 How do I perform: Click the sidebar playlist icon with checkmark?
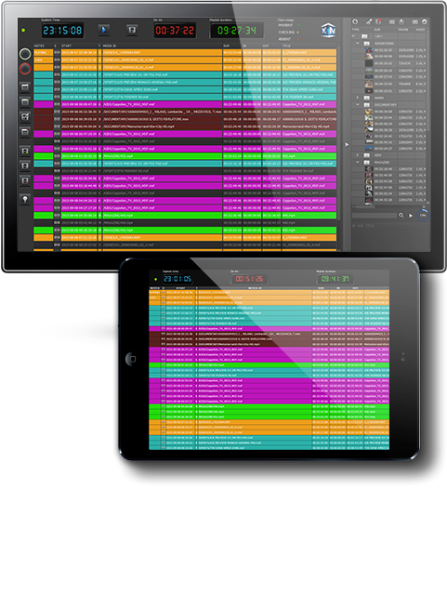25,117
